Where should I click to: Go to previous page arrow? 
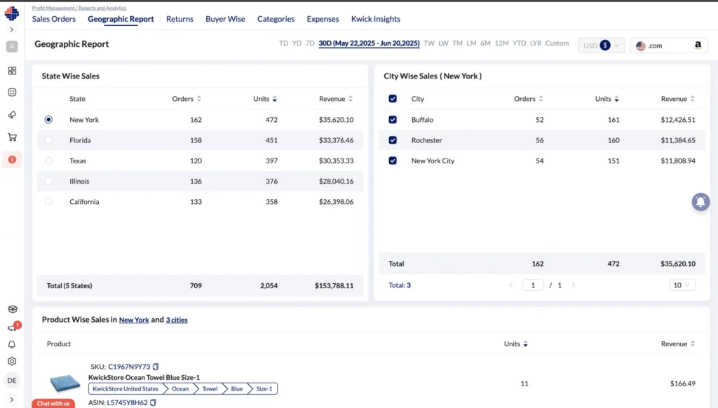(x=511, y=285)
